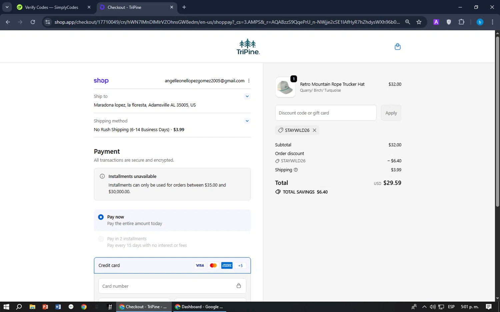The image size is (500, 312).
Task: Click the Retro Mountain Rope Trucker Hat name
Action: point(332,84)
